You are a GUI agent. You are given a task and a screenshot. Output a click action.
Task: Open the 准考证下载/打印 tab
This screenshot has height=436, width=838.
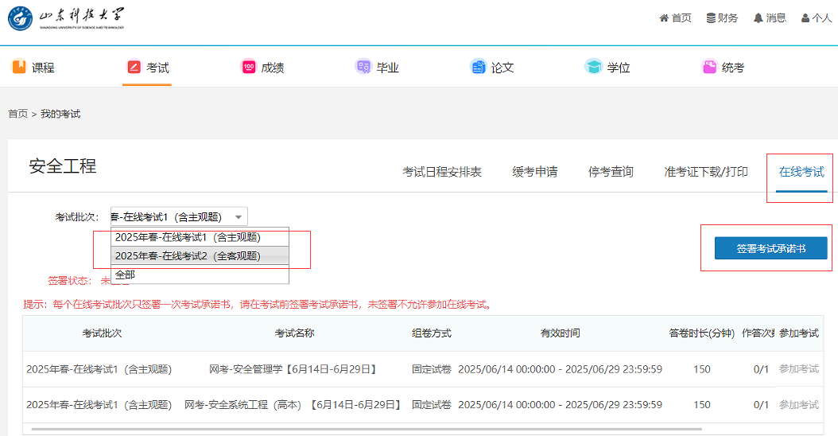(705, 172)
